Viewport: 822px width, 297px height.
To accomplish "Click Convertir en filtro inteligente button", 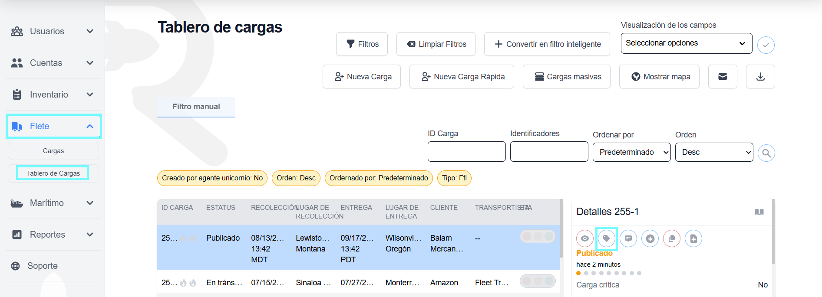I will click(547, 44).
